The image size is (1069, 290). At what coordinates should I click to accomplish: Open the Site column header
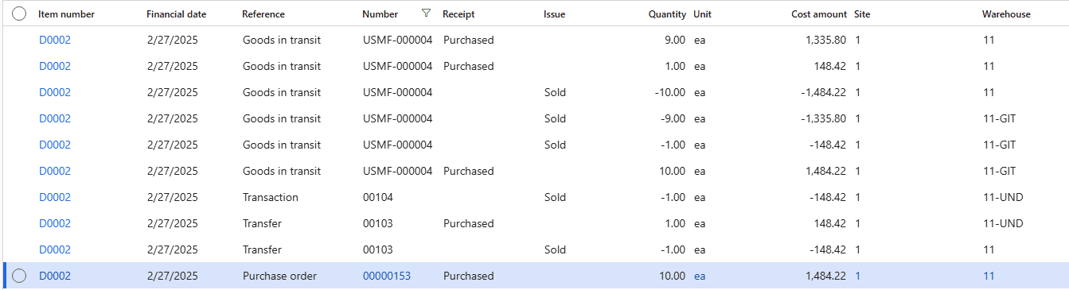861,14
